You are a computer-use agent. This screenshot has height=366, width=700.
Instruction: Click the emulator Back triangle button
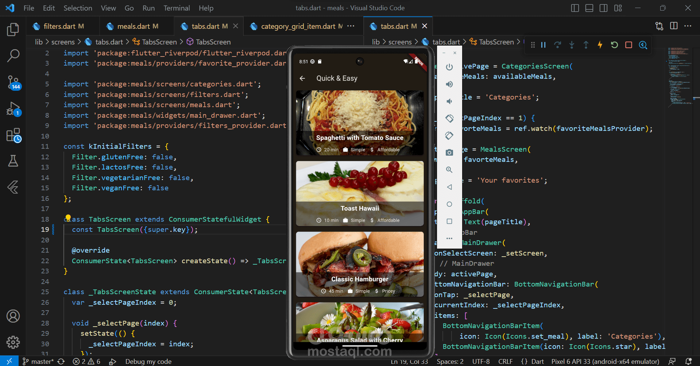click(449, 187)
